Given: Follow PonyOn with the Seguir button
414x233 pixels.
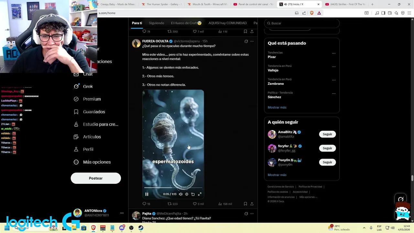Looking at the screenshot, I should [327, 162].
